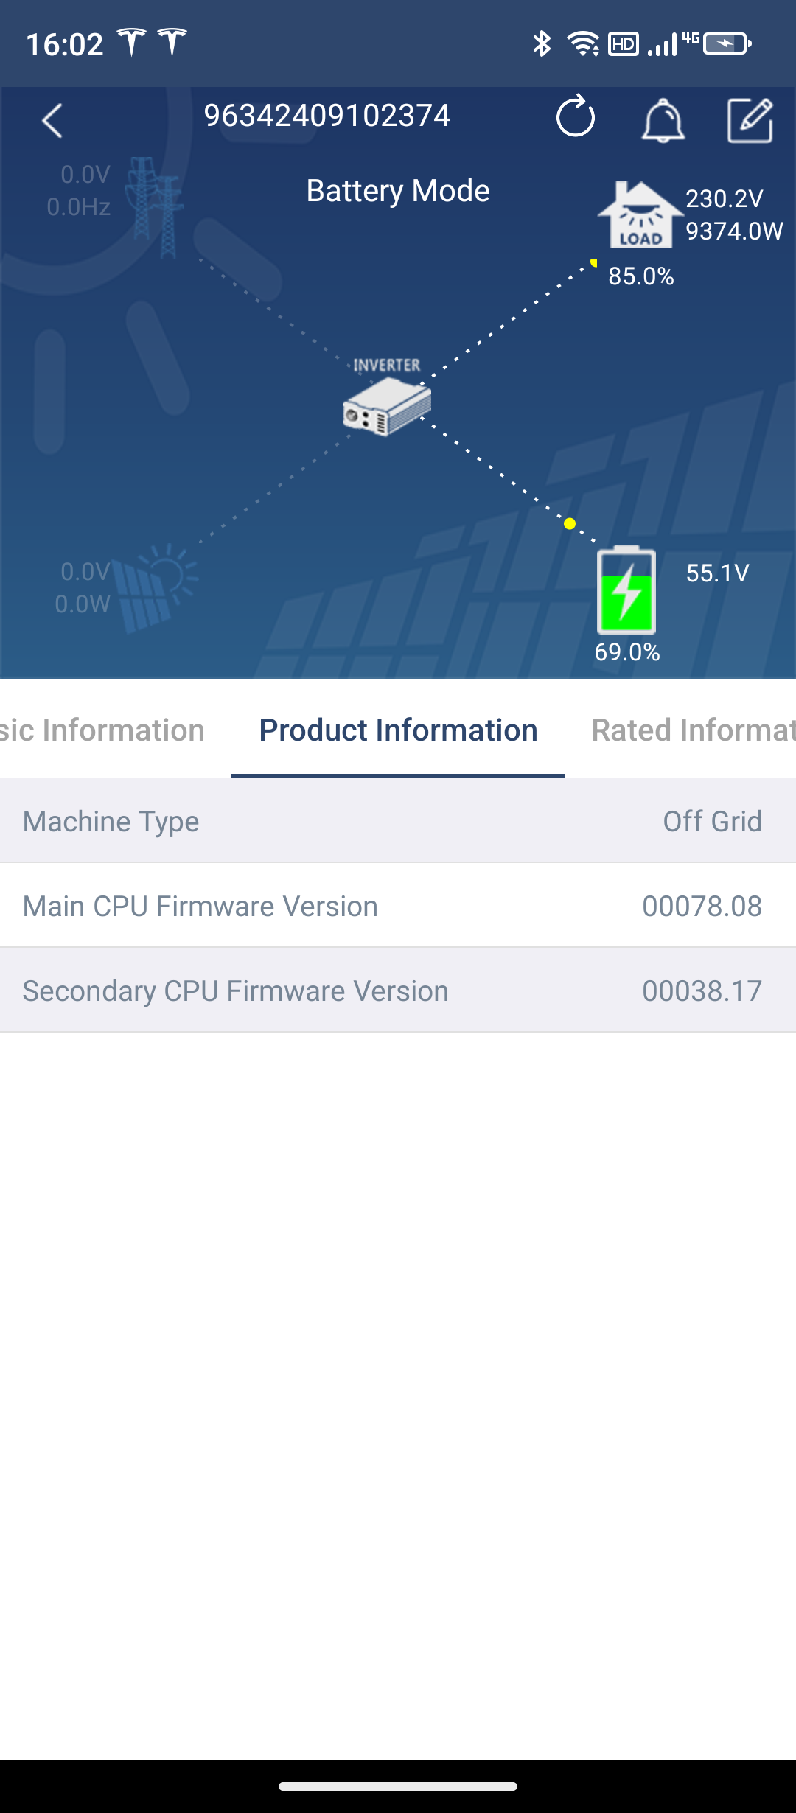Tap the device serial number title
796x1813 pixels.
tap(327, 116)
